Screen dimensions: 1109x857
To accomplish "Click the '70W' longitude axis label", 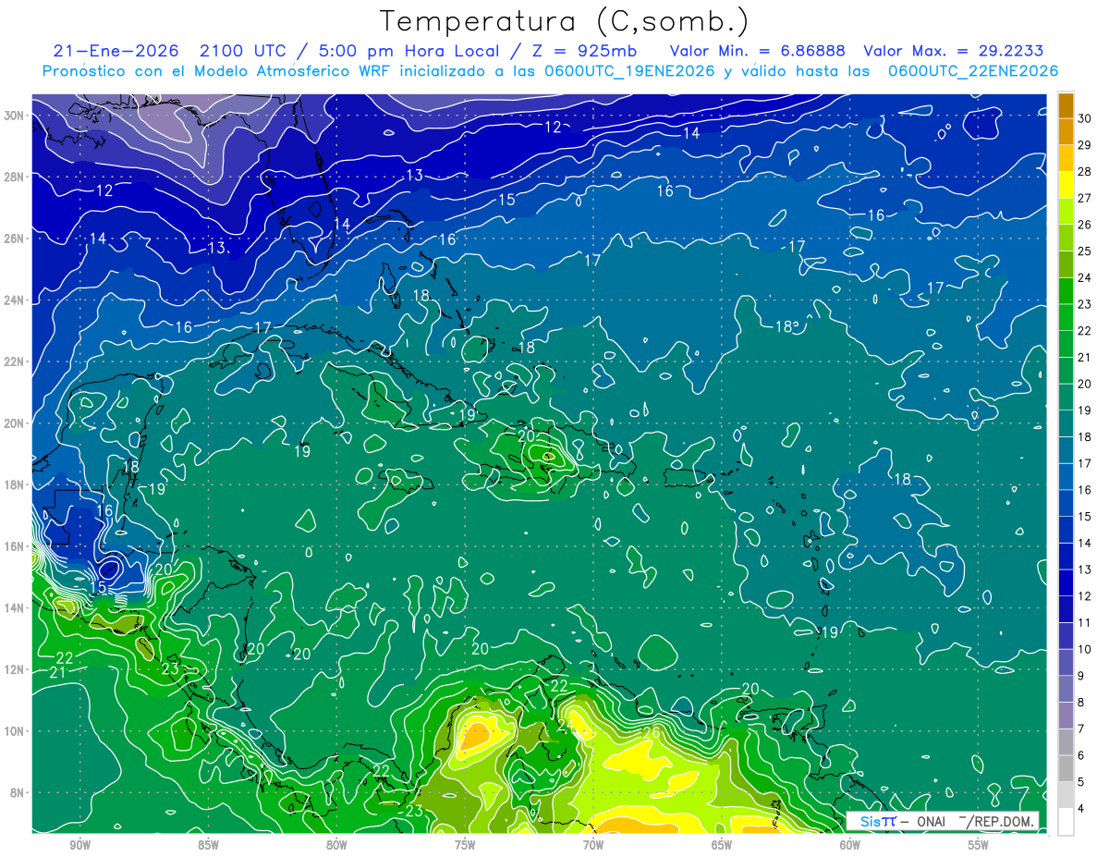I will (593, 845).
